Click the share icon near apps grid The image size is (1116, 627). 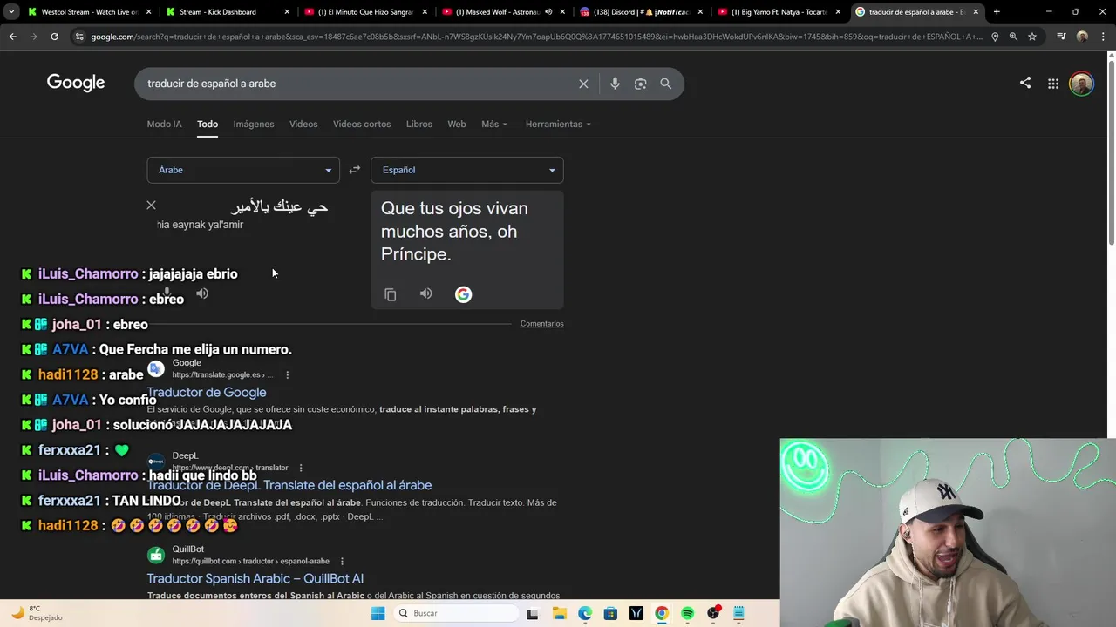1025,83
